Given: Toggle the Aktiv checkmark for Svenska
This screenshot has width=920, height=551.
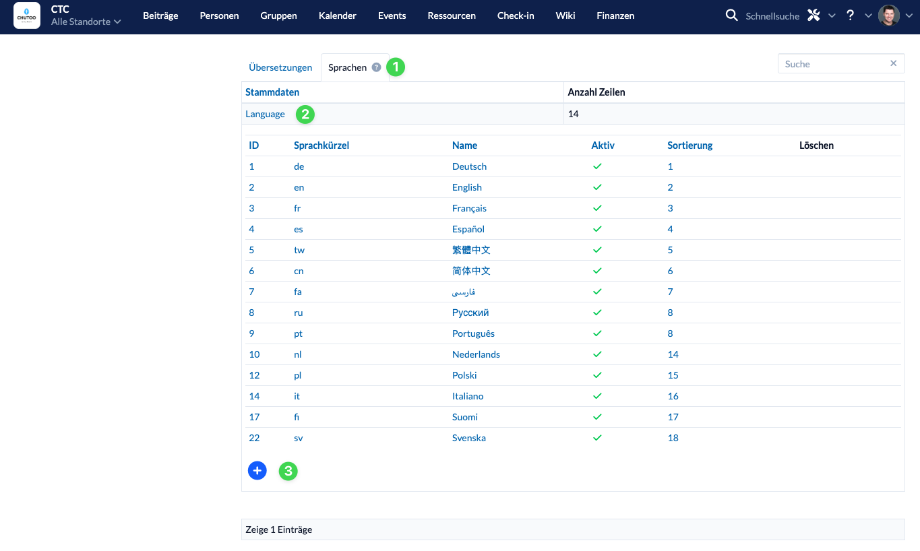Looking at the screenshot, I should 596,438.
